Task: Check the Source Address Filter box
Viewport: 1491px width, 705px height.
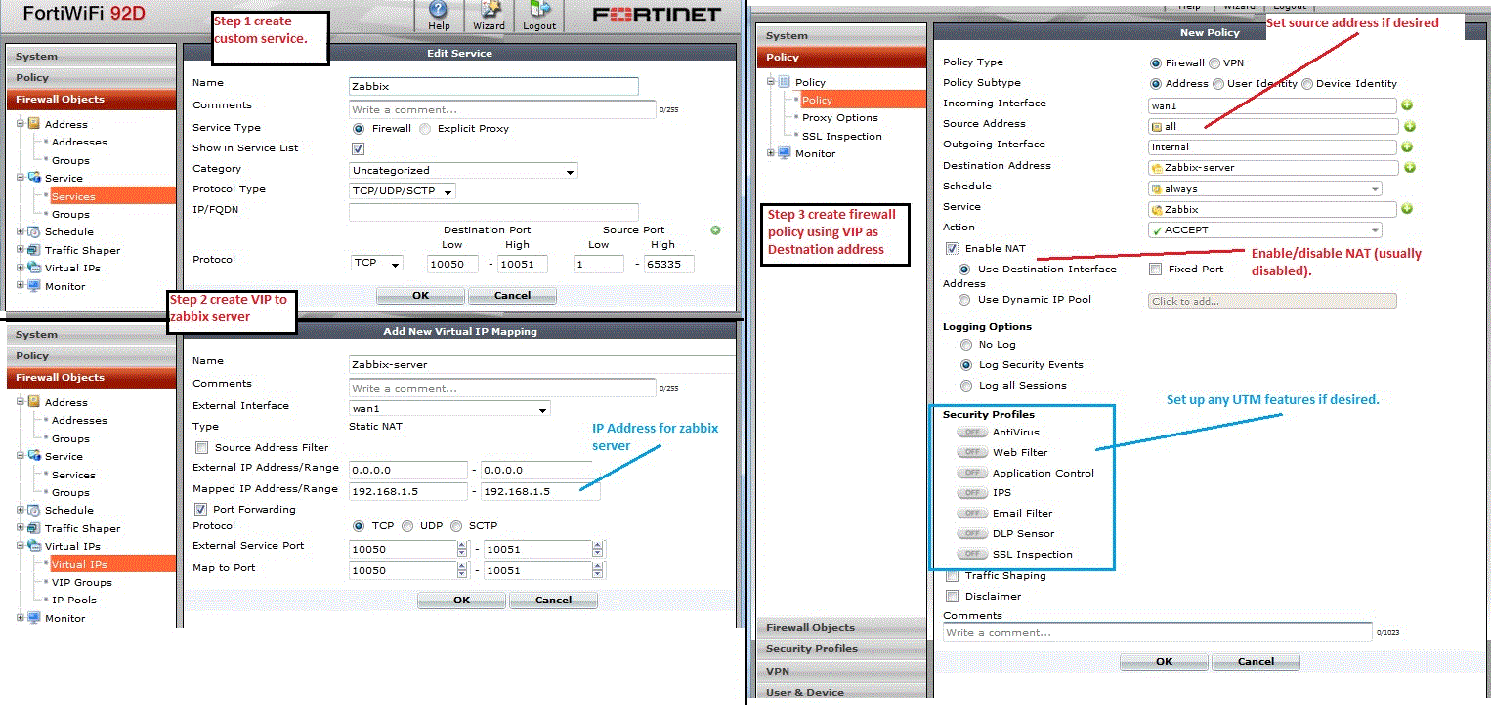Action: pos(201,448)
